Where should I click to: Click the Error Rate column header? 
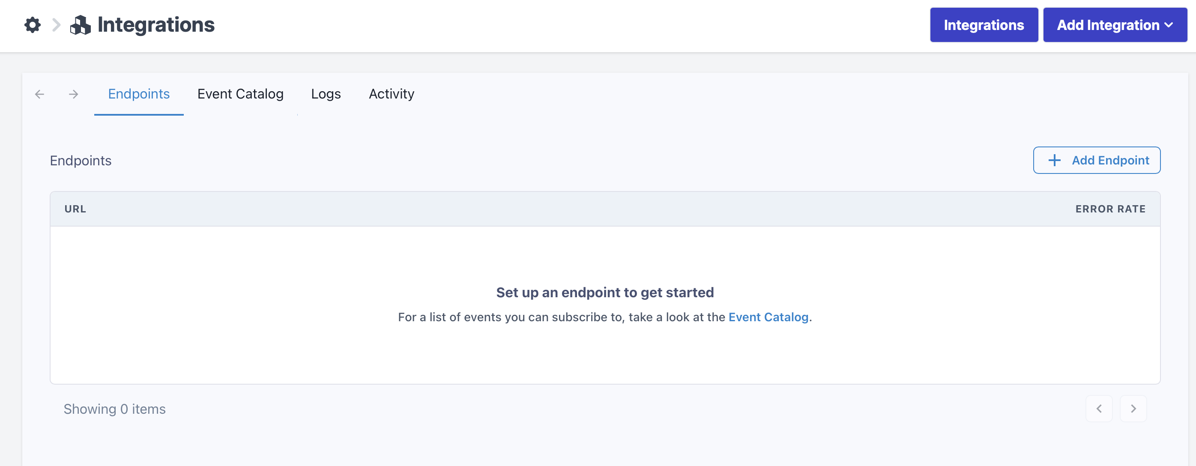pyautogui.click(x=1111, y=209)
